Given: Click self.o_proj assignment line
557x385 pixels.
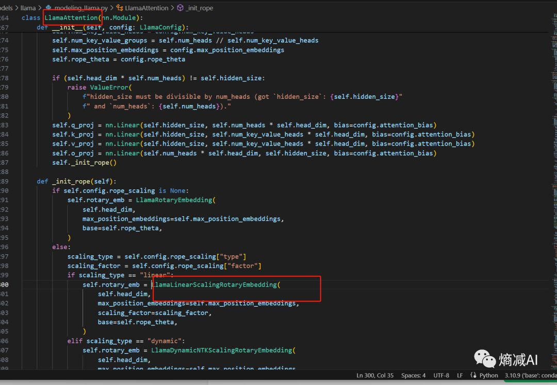Looking at the screenshot, I should click(x=244, y=153).
